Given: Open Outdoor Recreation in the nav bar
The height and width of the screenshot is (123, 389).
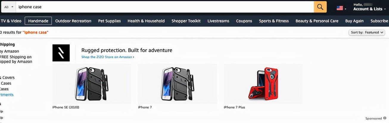Looking at the screenshot, I should tap(73, 21).
